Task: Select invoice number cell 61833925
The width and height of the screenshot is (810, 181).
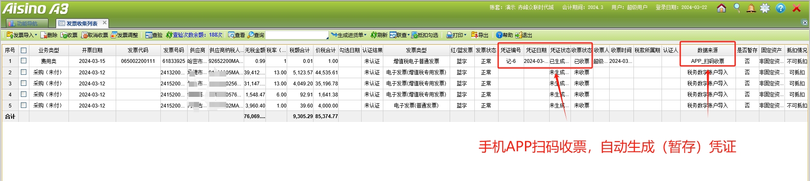Action: (x=174, y=61)
